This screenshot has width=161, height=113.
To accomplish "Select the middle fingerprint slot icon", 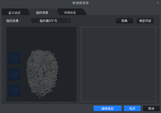I will pyautogui.click(x=15, y=75).
